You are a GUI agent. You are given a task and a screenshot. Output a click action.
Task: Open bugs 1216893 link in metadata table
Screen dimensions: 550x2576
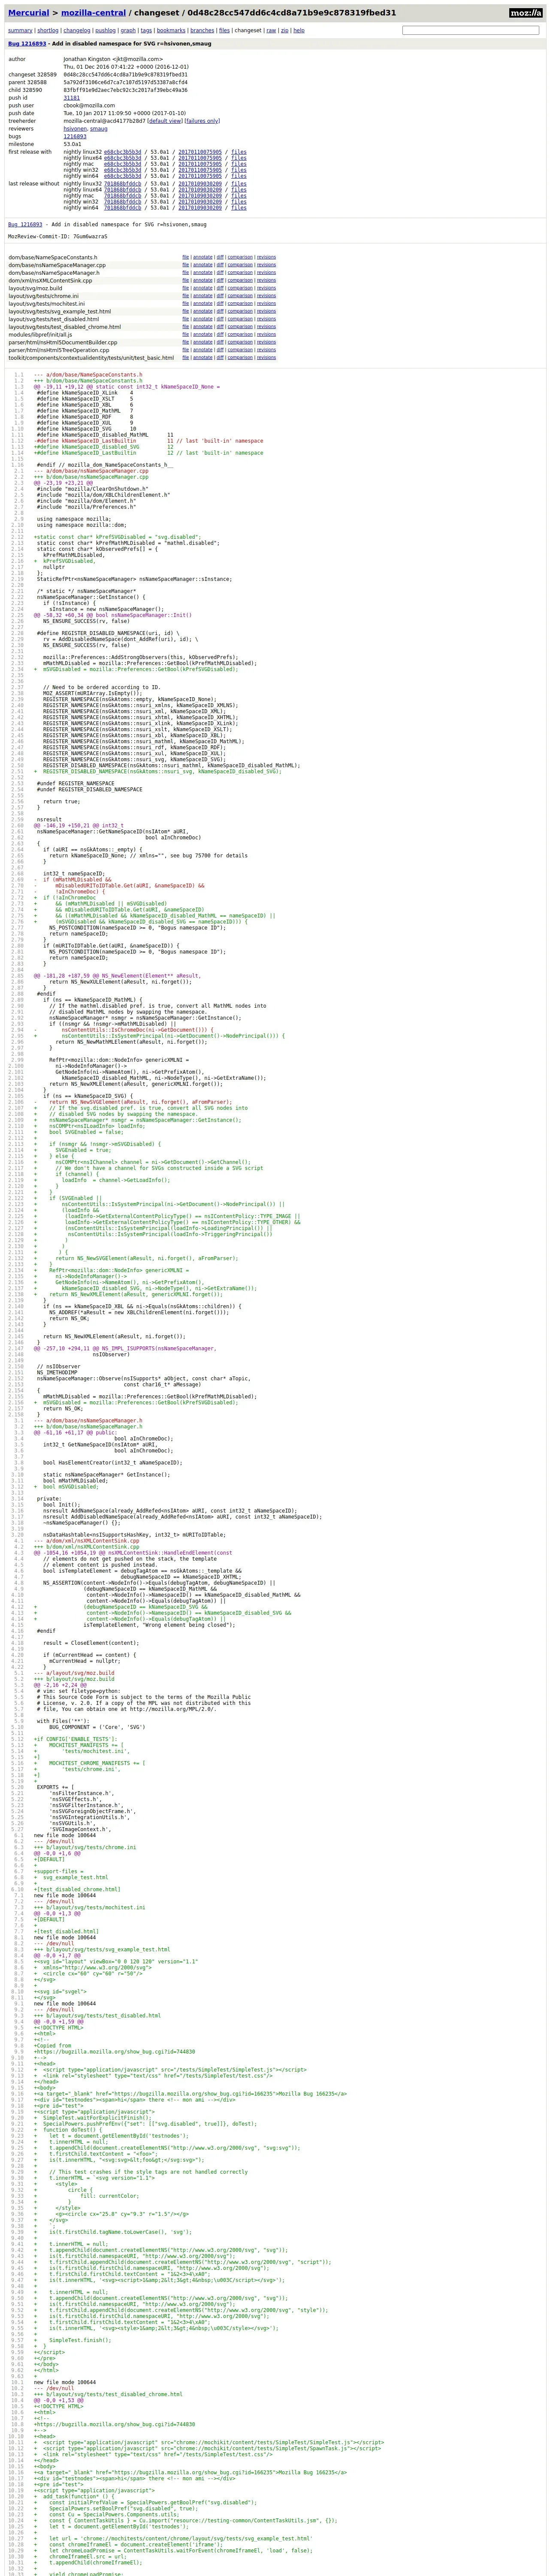click(75, 137)
